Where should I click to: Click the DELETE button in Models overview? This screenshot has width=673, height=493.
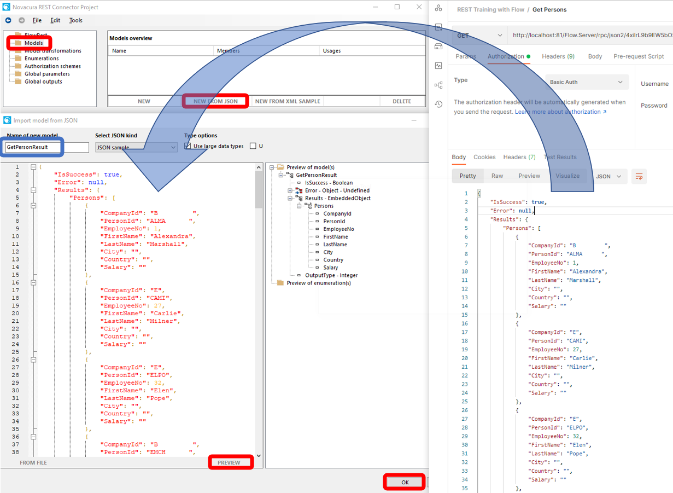[402, 101]
